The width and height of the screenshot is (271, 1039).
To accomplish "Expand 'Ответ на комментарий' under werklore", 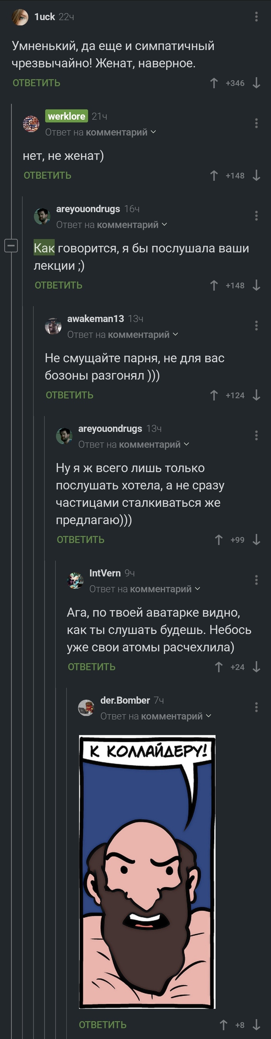I will coord(101,132).
